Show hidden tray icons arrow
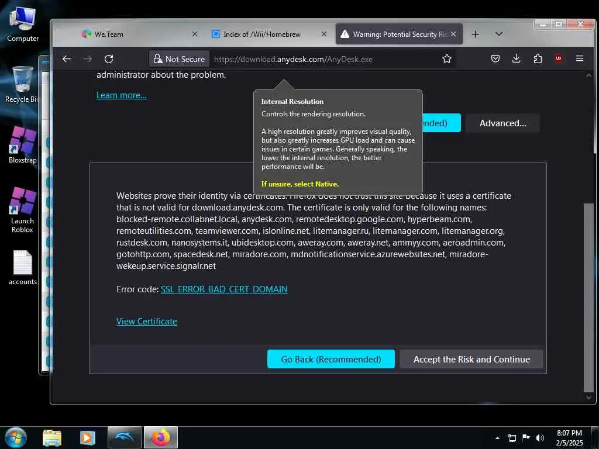Screen dimensions: 599x449 (497, 437)
